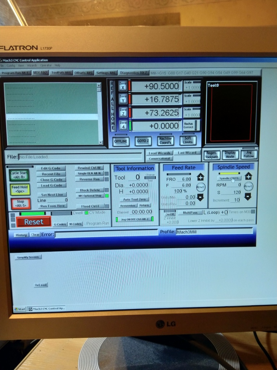The width and height of the screenshot is (277, 370).
Task: Click Simplify Screen button
Action: click(28, 257)
